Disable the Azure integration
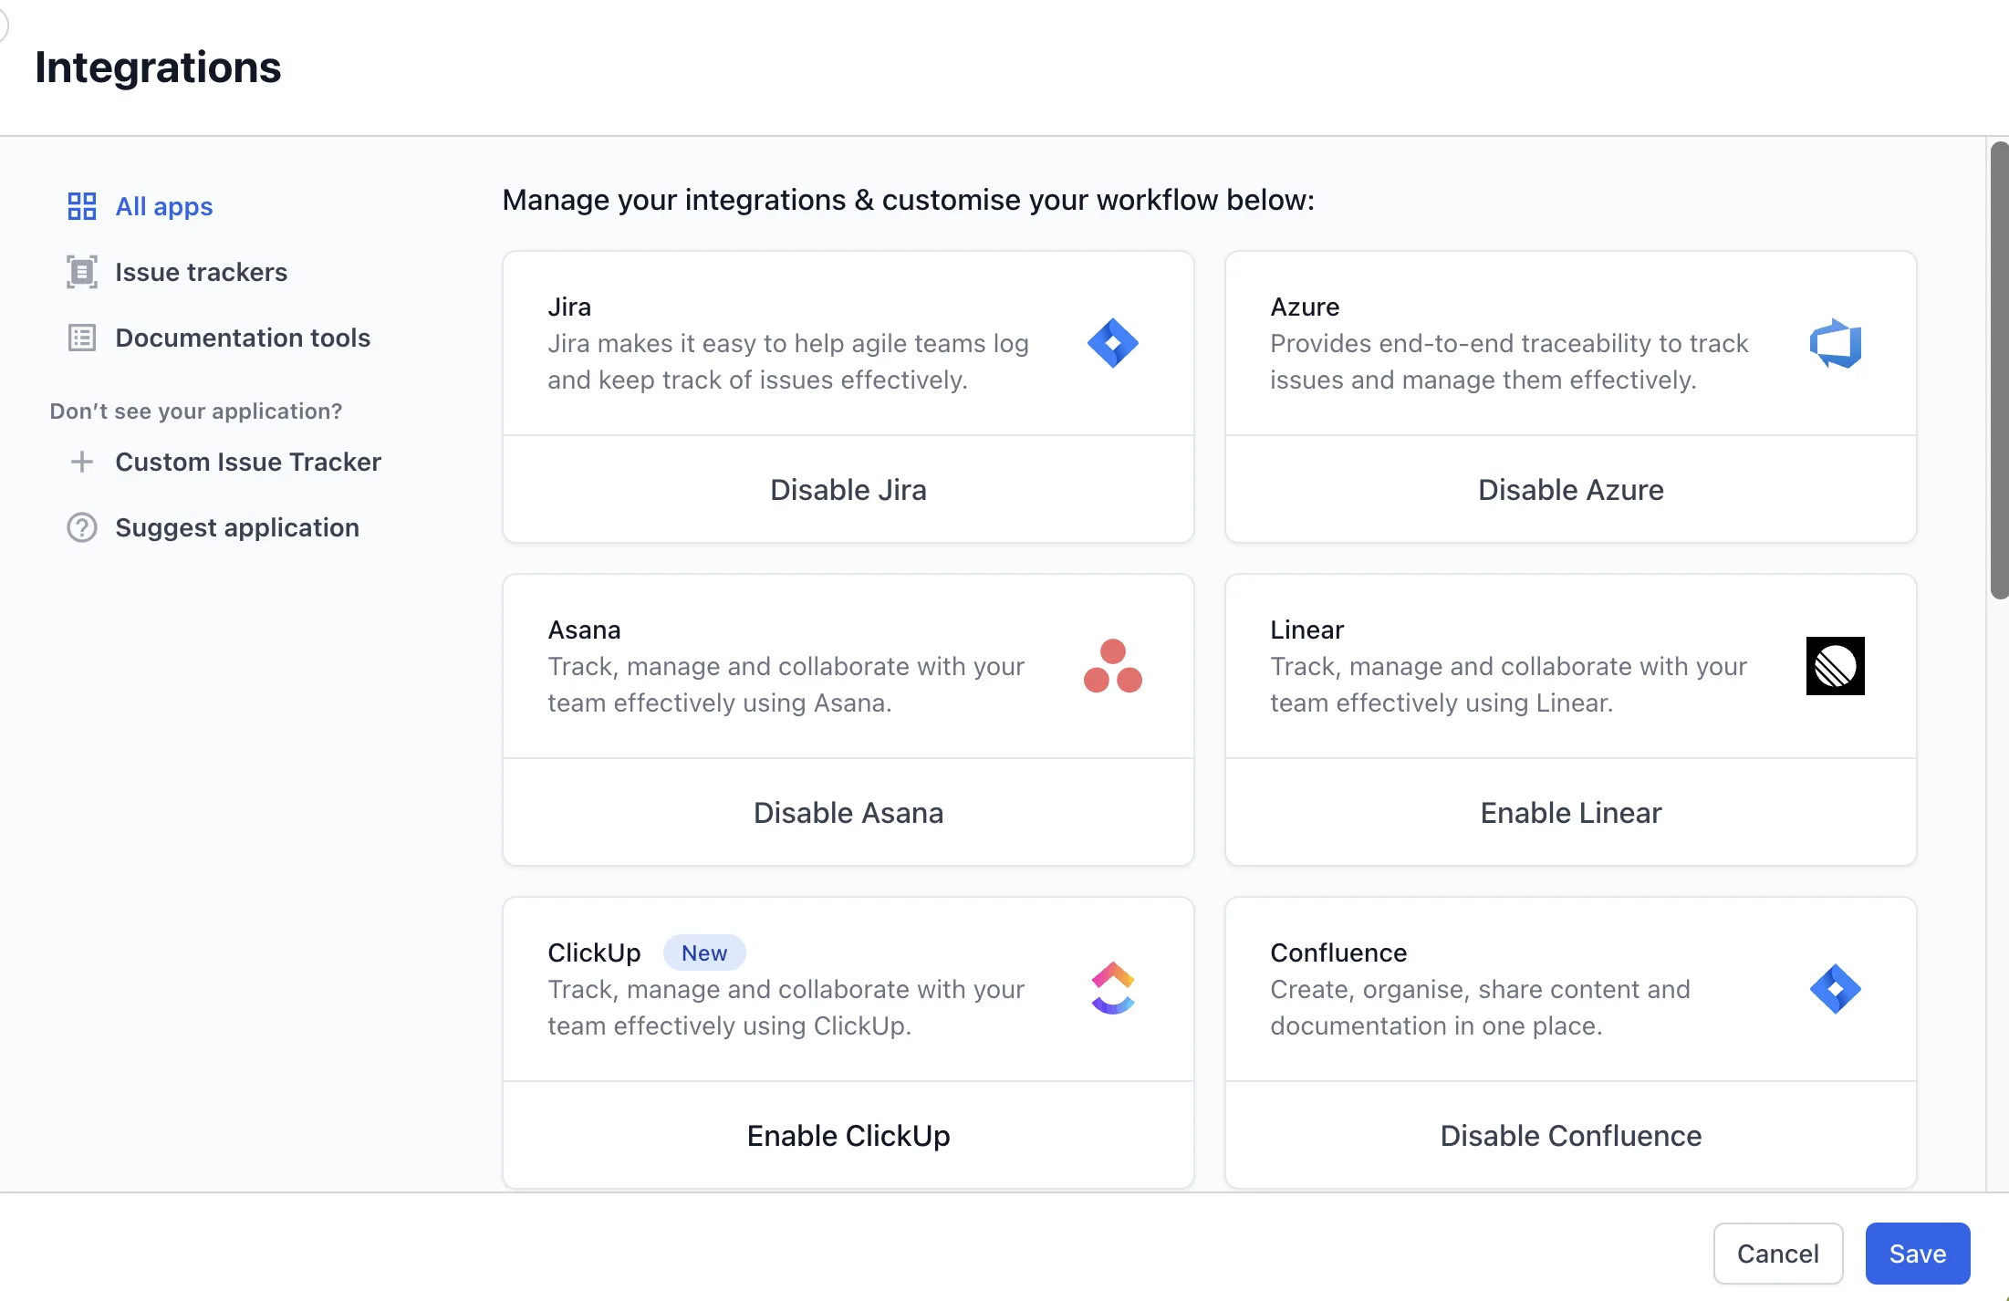This screenshot has height=1301, width=2009. (1571, 490)
